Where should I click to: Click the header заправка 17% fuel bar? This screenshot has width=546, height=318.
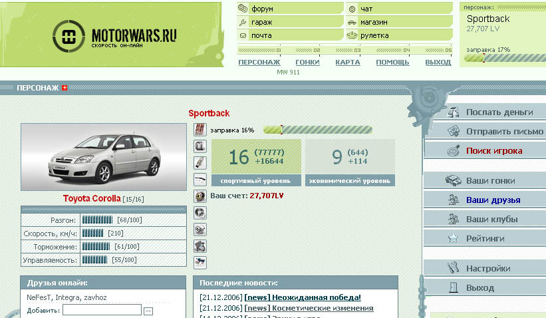[x=505, y=58]
